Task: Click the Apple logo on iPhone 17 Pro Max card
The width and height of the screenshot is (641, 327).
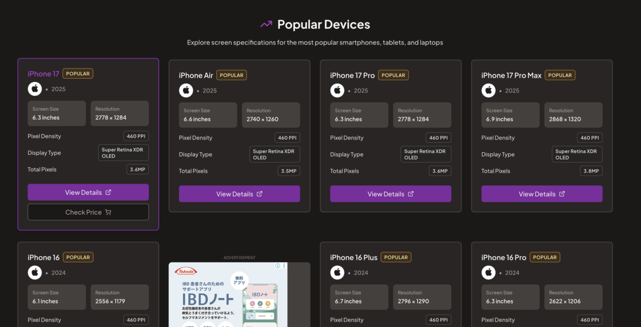Action: (488, 91)
